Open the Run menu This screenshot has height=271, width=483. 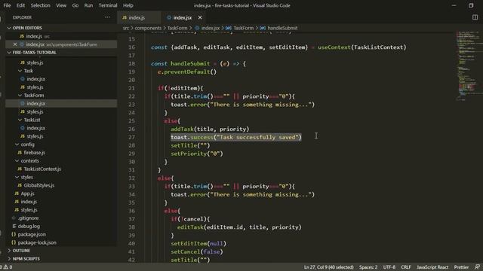click(x=88, y=5)
